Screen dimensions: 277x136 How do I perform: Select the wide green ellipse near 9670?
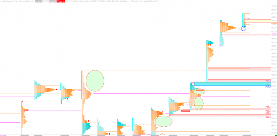164,121
